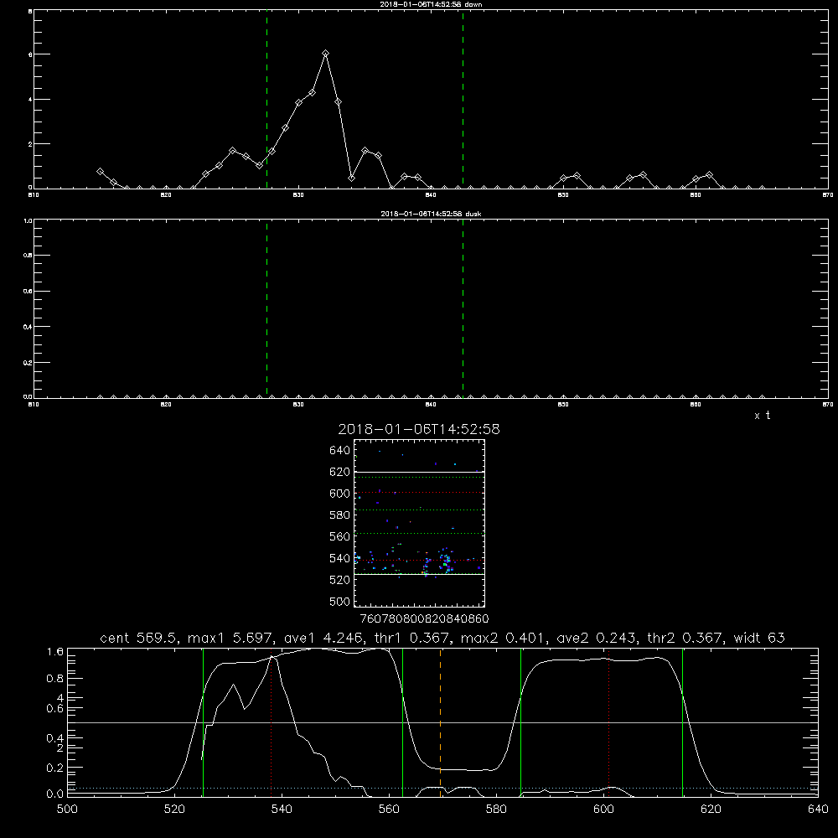Click the dawn plot title text
Image resolution: width=838 pixels, height=838 pixels.
[x=431, y=3]
